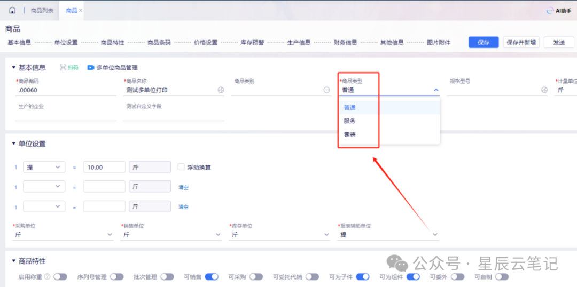This screenshot has width=577, height=287.
Task: Jump to 其他信息 section step
Action: (392, 42)
